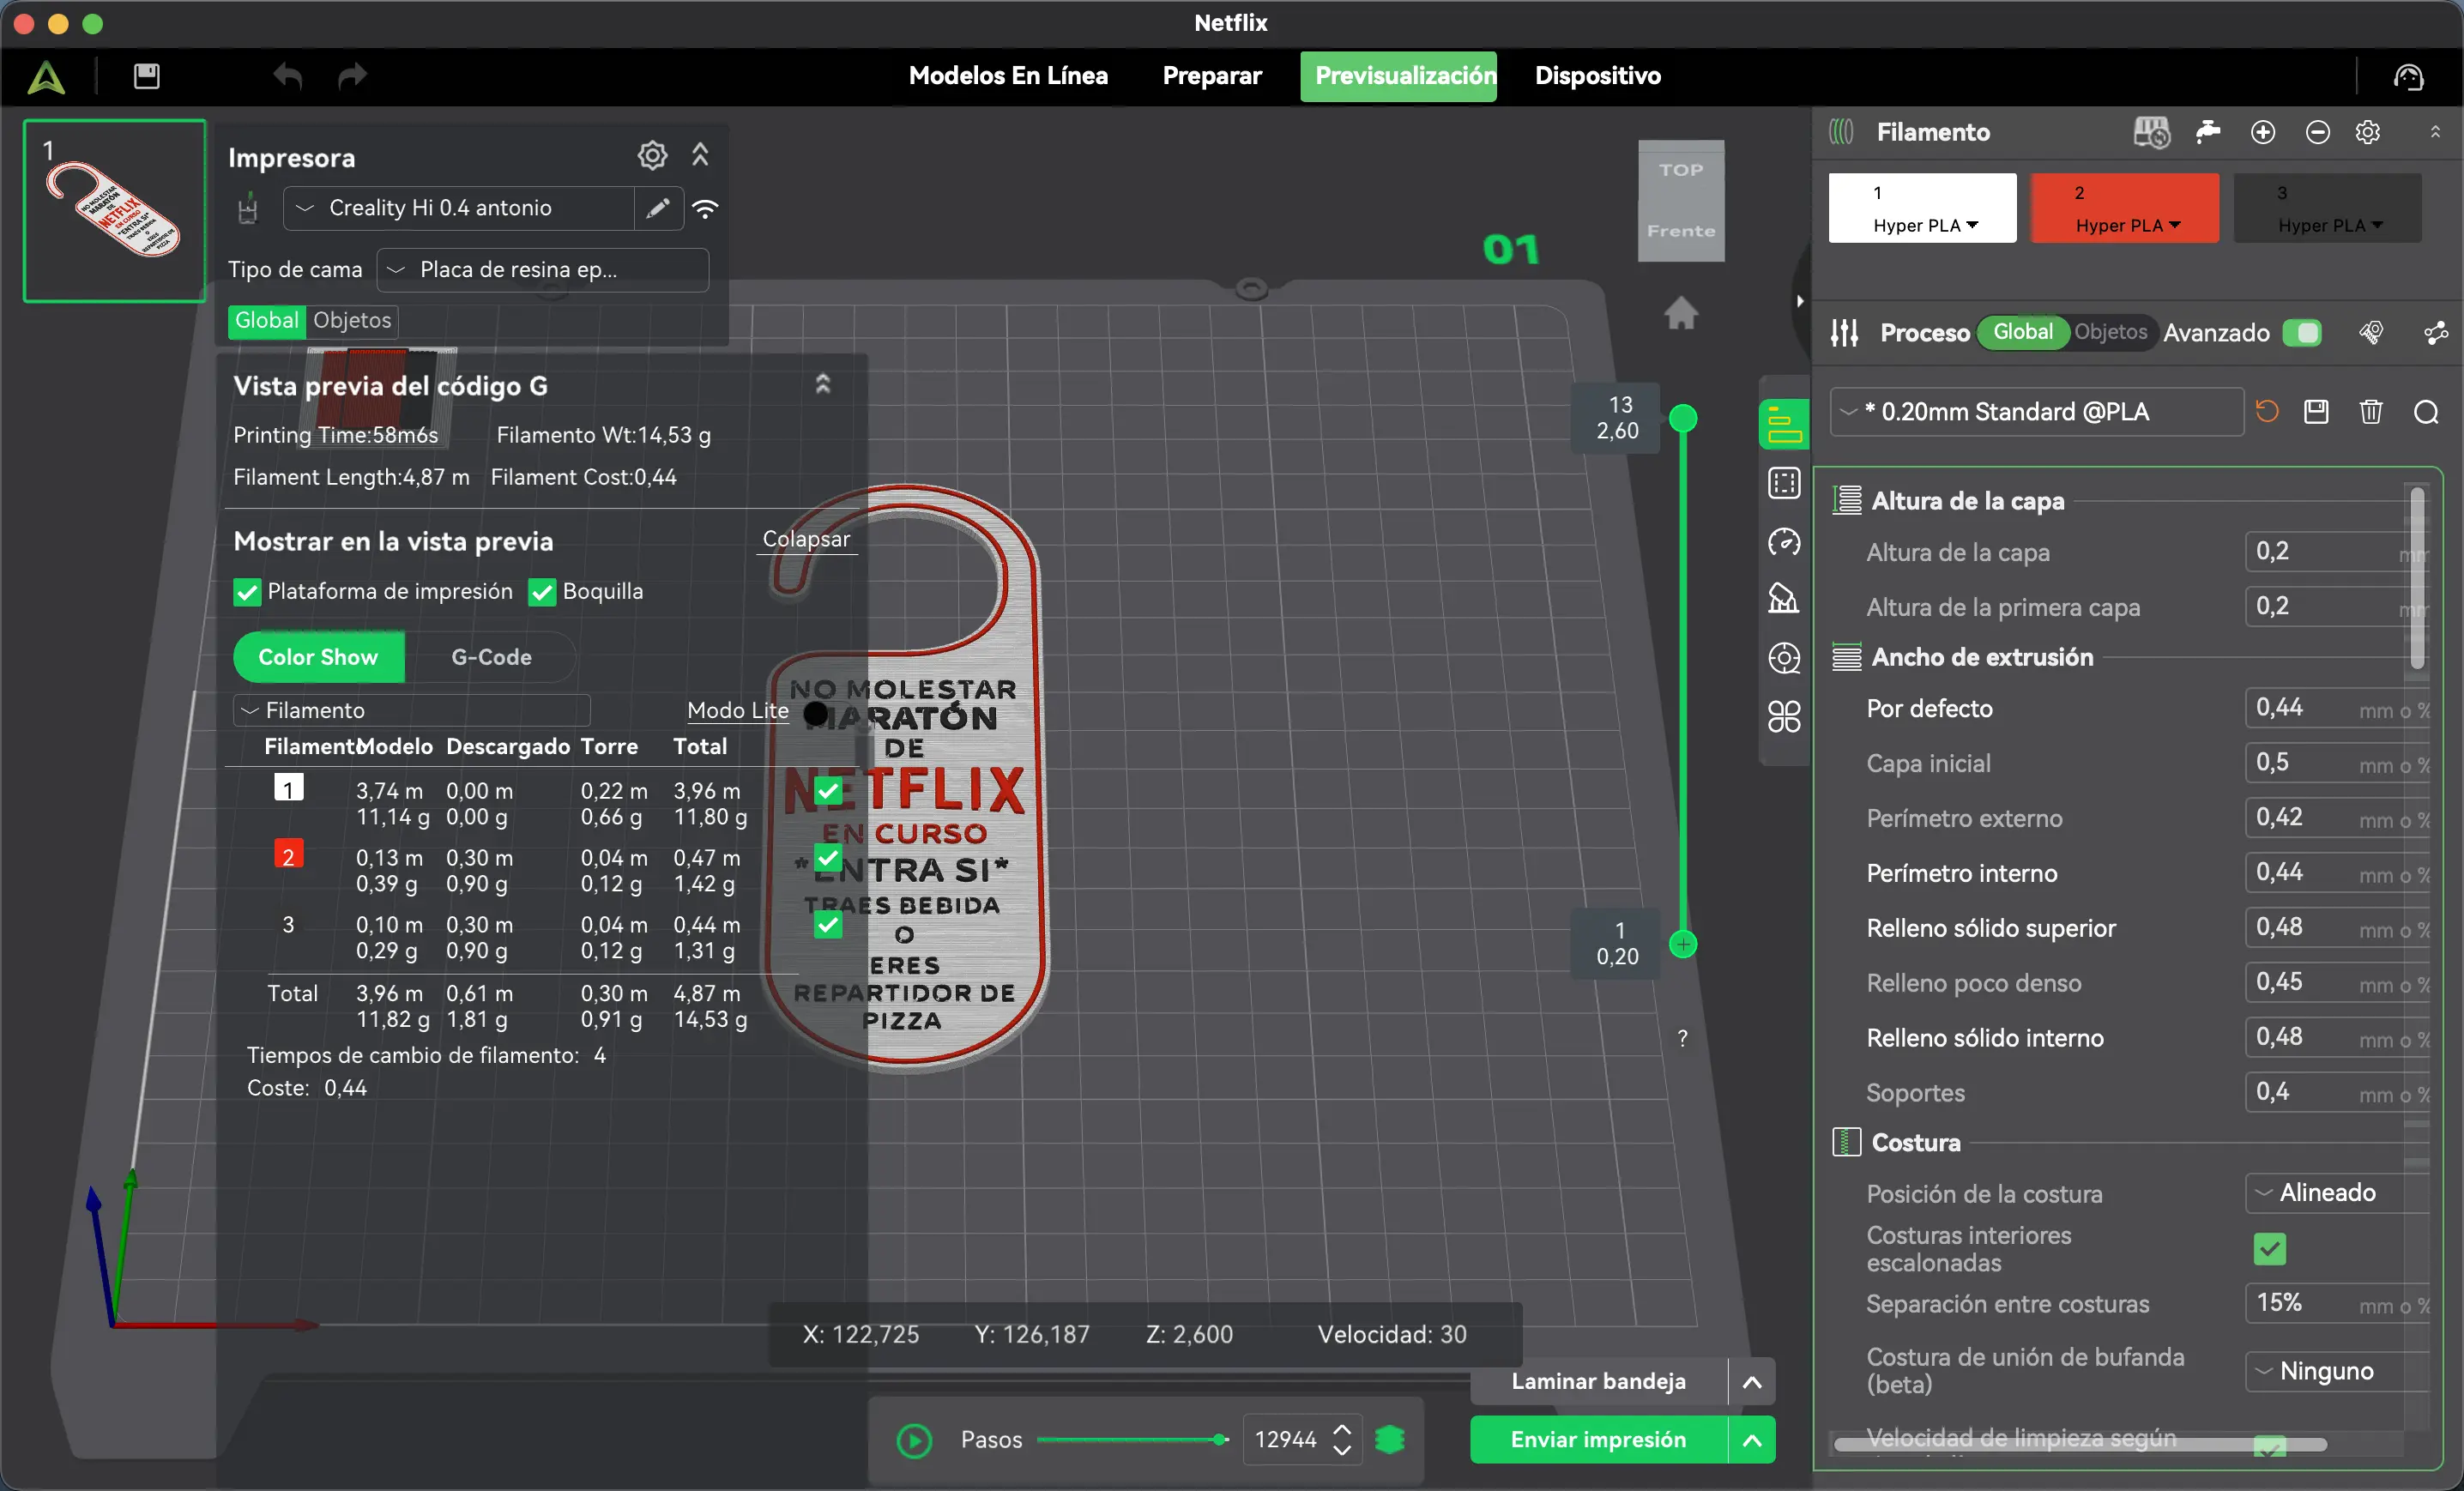
Task: Delete the process preset
Action: [2370, 412]
